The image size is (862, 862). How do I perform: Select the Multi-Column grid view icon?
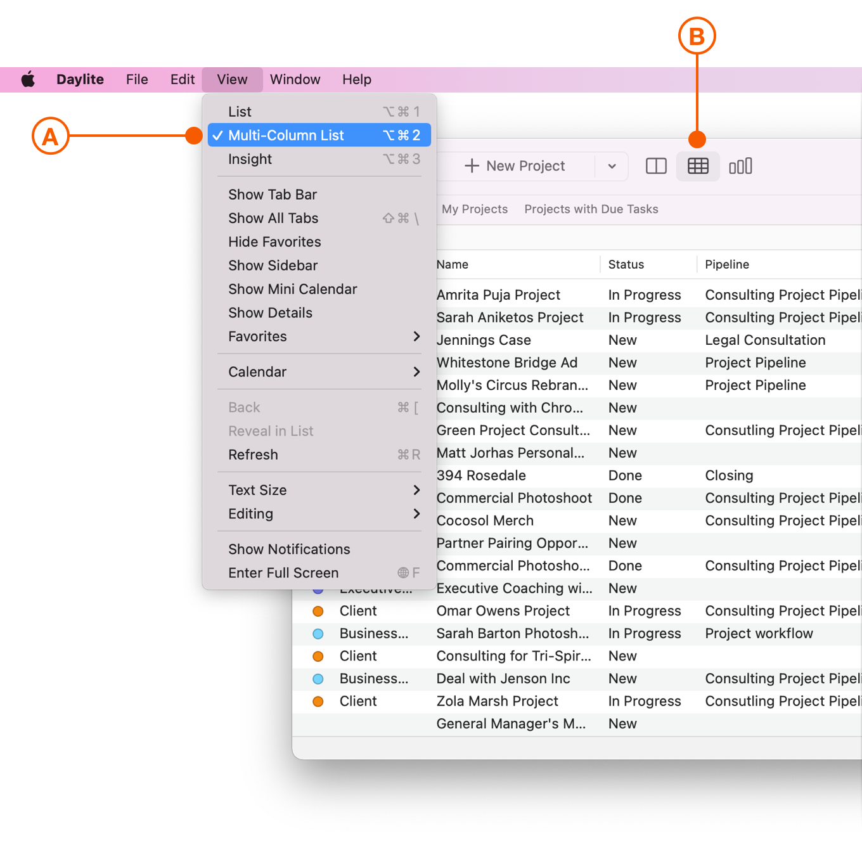click(x=697, y=166)
